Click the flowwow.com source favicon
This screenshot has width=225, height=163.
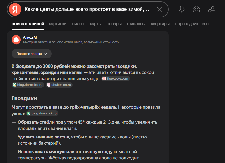click(104, 79)
